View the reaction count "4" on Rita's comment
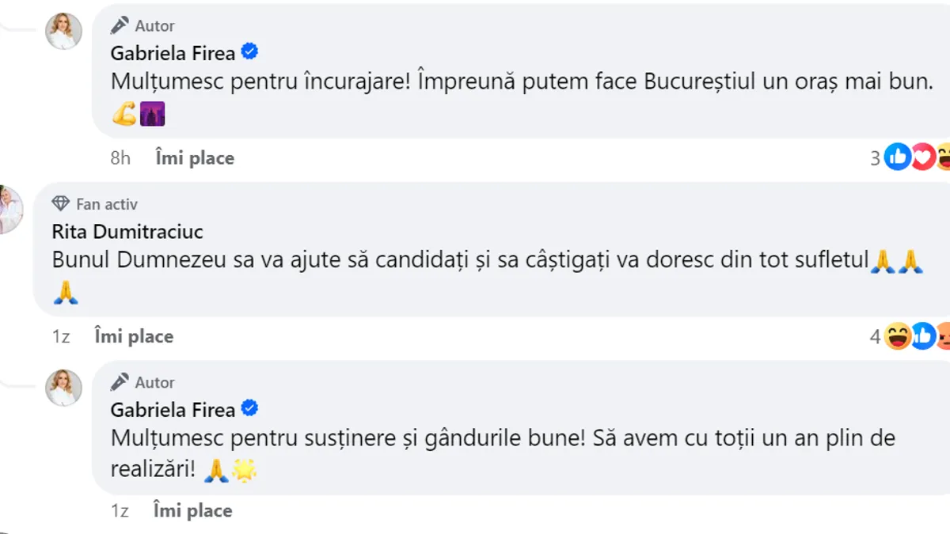Image resolution: width=950 pixels, height=534 pixels. tap(875, 337)
